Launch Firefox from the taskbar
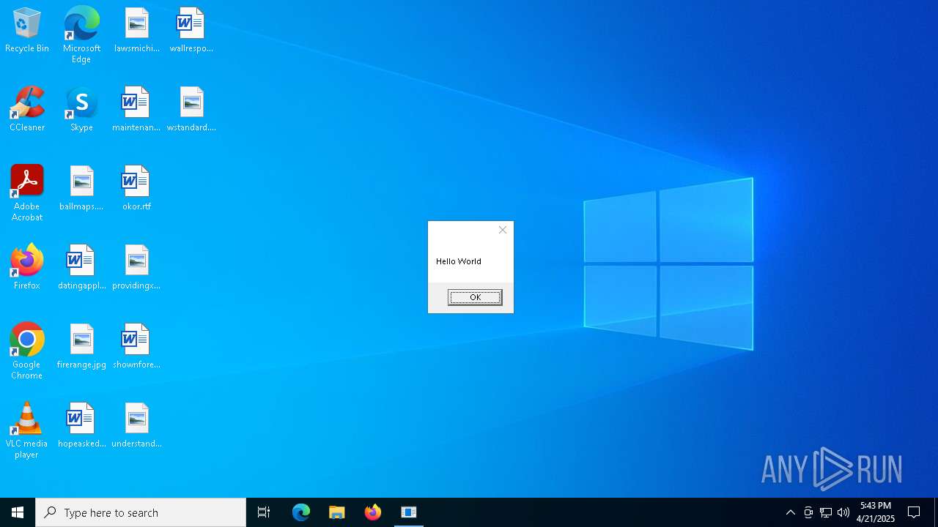 click(x=373, y=512)
